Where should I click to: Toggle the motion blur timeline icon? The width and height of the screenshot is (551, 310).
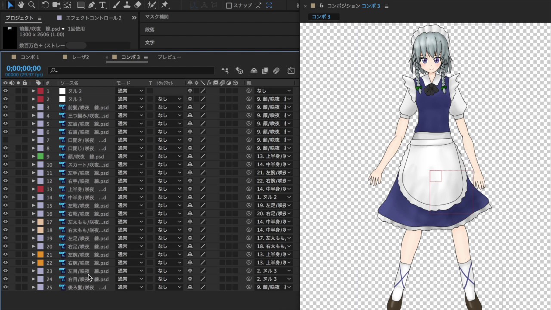pyautogui.click(x=276, y=71)
